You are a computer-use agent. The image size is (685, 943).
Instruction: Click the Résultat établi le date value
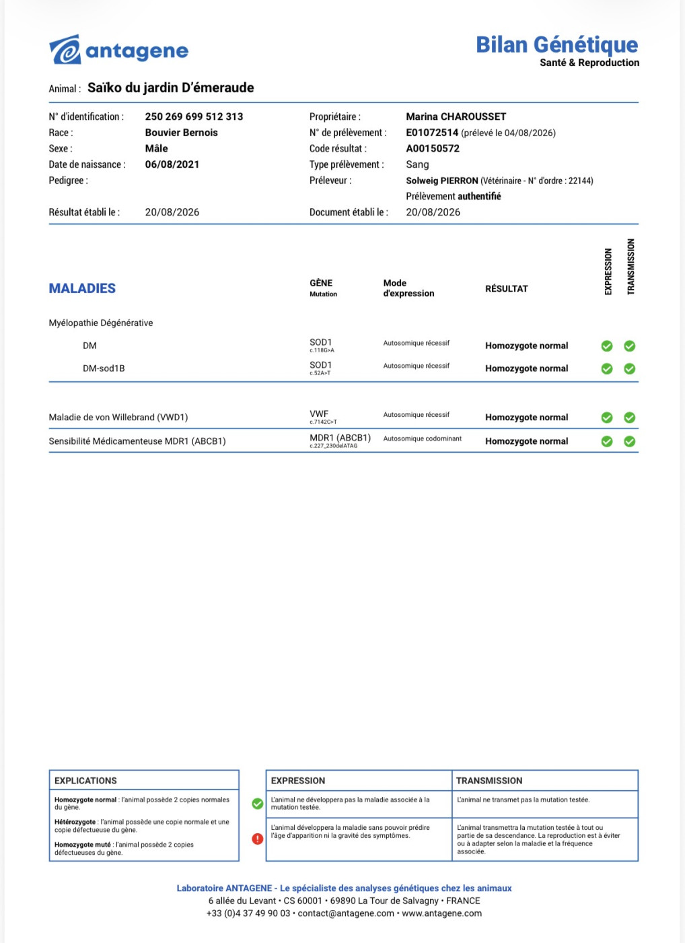click(x=172, y=212)
